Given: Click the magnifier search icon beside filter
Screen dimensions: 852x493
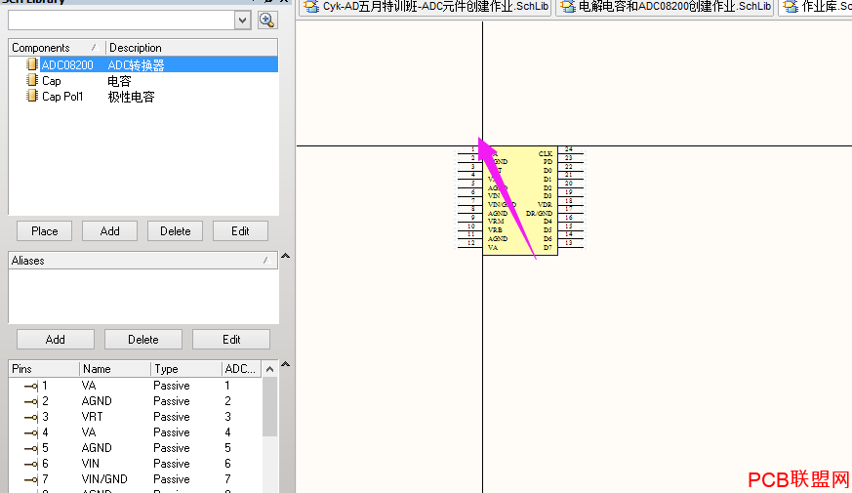Looking at the screenshot, I should coord(266,21).
